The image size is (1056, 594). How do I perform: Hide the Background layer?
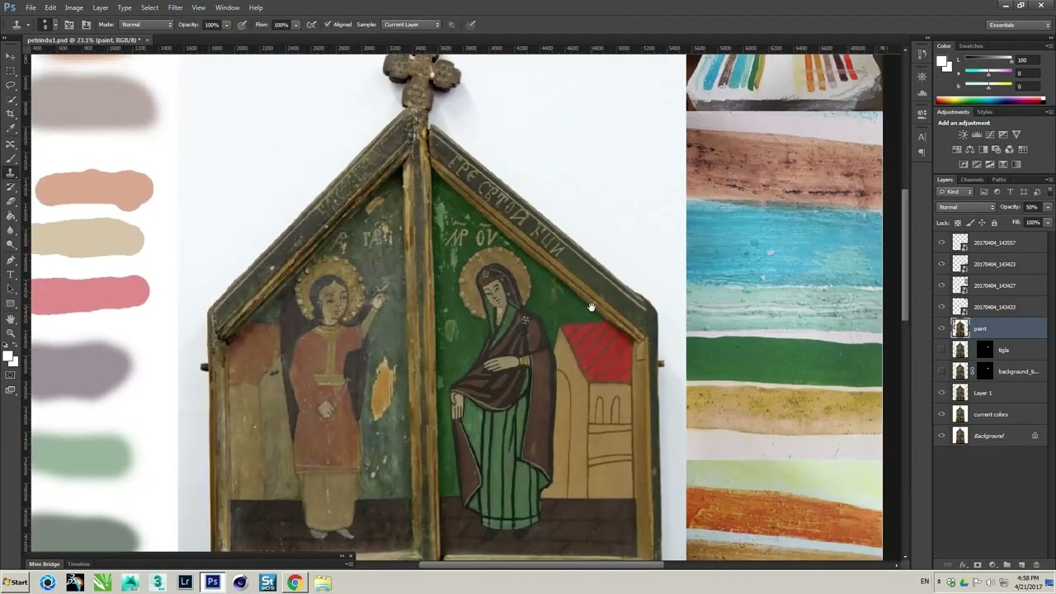point(941,436)
